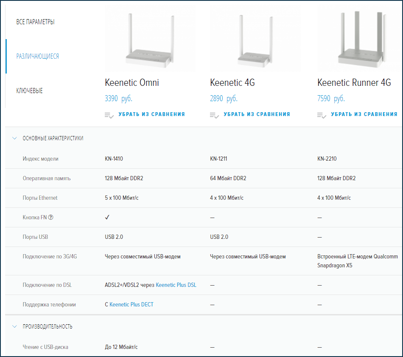Collapse the Производительность section chevron

[14, 326]
